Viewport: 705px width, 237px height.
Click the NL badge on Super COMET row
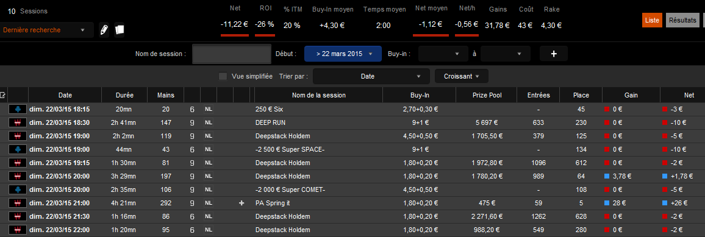point(209,190)
